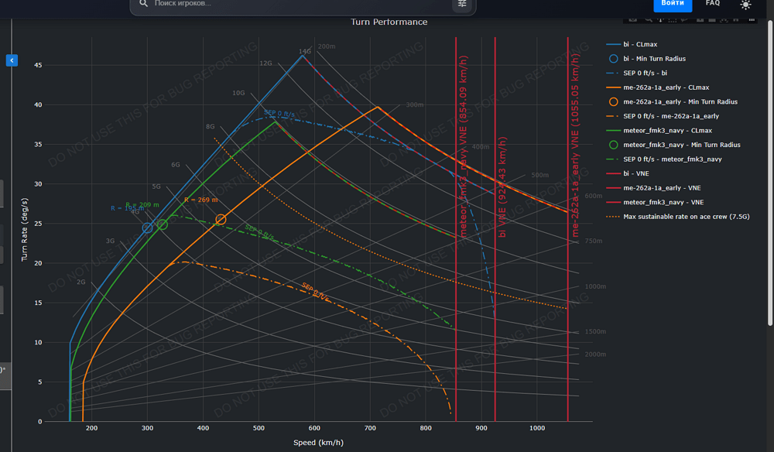This screenshot has height=452, width=774.
Task: Focus the Поиск игроков search field
Action: coord(294,4)
